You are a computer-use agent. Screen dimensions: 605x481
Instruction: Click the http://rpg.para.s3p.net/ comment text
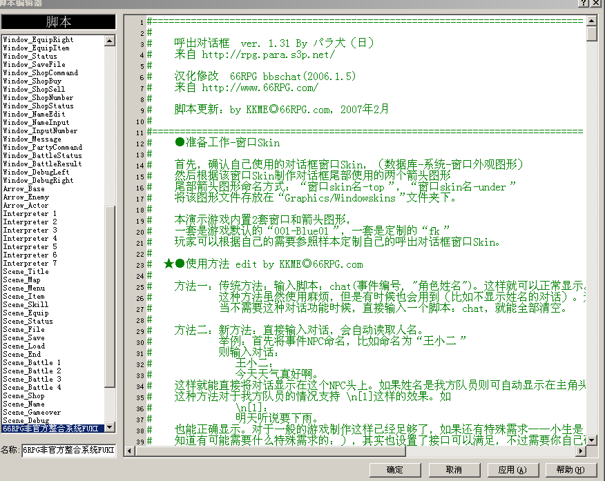pos(268,55)
